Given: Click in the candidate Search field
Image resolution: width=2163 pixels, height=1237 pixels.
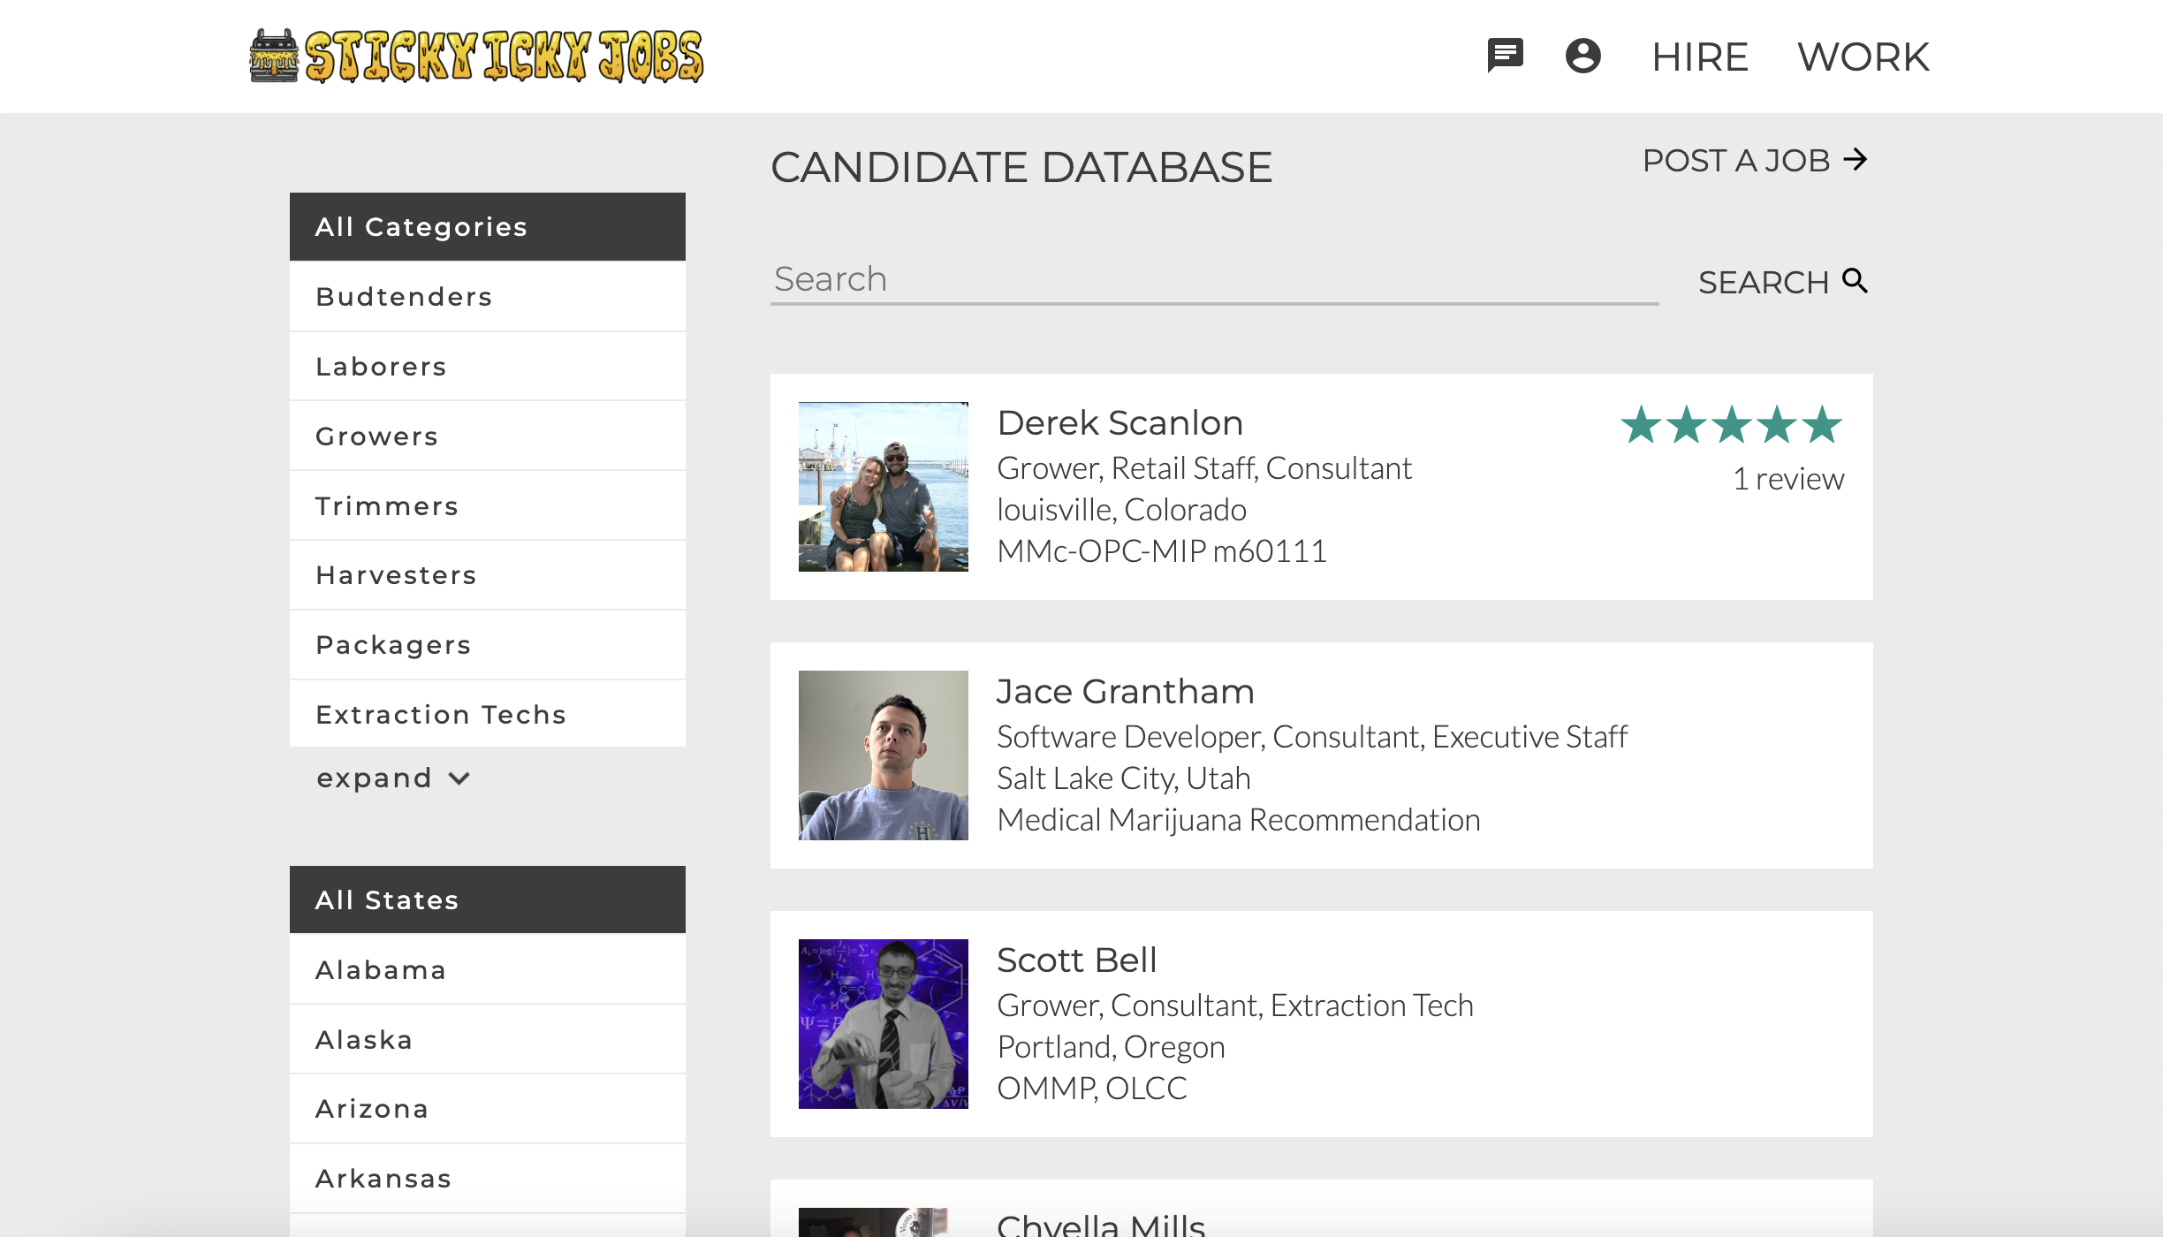Looking at the screenshot, I should pos(1213,280).
